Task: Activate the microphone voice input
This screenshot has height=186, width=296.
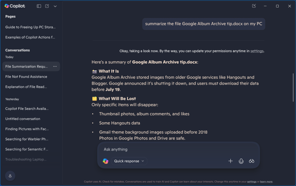Action: click(x=241, y=161)
